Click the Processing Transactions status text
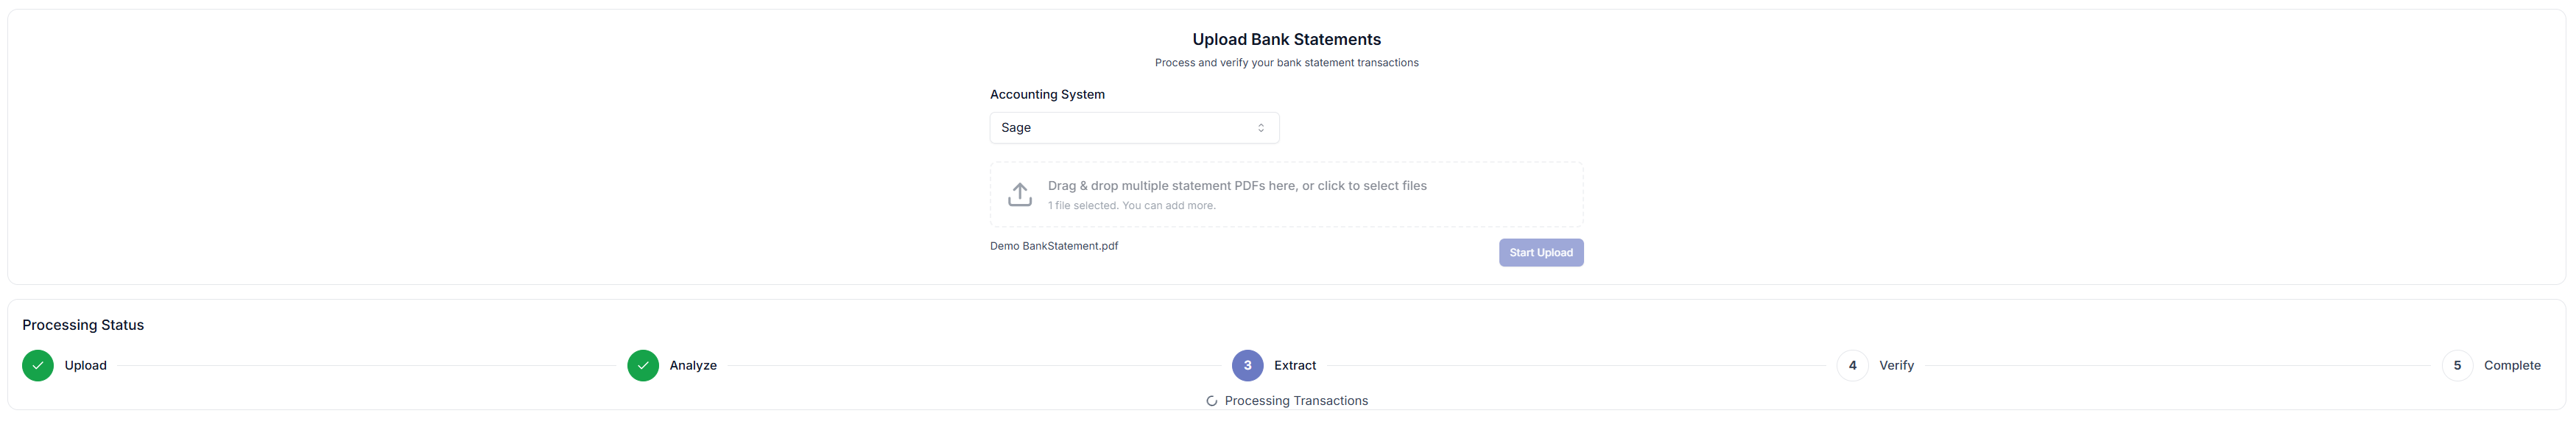The width and height of the screenshot is (2576, 444). tap(1297, 400)
